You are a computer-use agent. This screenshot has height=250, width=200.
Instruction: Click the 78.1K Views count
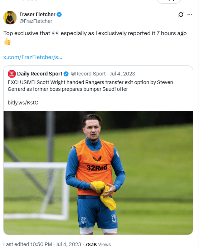click(x=98, y=244)
